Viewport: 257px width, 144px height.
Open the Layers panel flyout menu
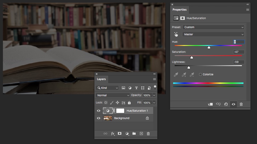[x=154, y=79]
